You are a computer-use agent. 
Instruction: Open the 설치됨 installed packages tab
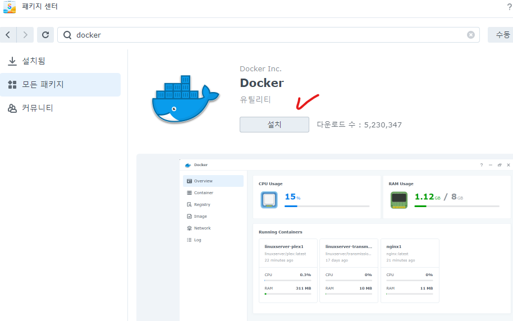(60, 61)
